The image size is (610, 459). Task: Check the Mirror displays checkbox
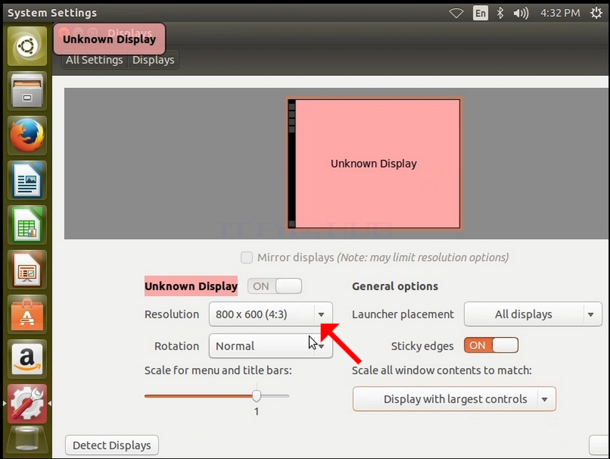[247, 258]
